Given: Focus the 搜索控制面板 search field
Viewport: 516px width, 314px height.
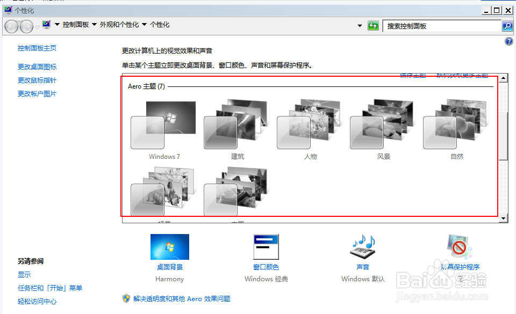Looking at the screenshot, I should [442, 26].
